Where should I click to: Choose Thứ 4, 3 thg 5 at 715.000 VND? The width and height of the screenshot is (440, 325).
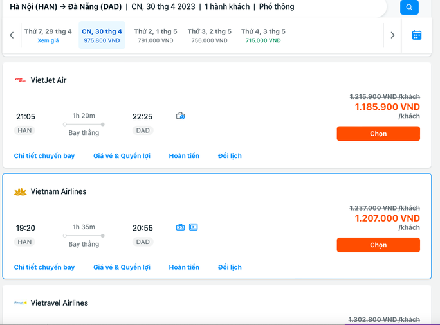coord(263,35)
